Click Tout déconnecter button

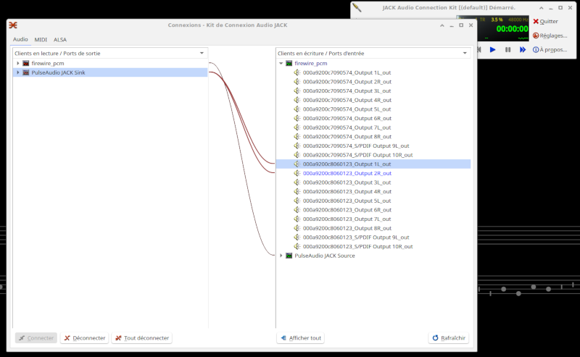[x=142, y=337]
